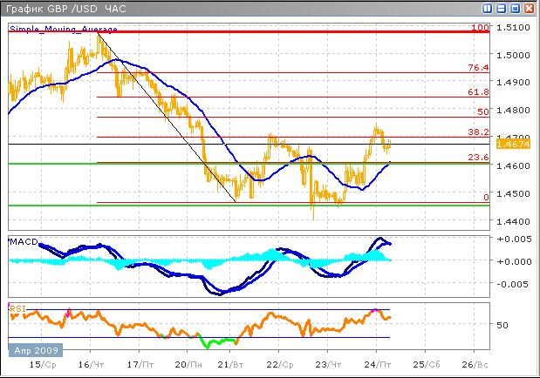Screen dimensions: 540x378
Task: Click the 15/Ср date on time axis
Action: click(x=43, y=365)
